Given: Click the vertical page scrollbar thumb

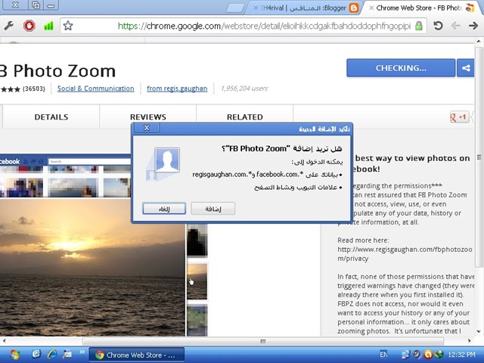Looking at the screenshot, I should coord(479,157).
